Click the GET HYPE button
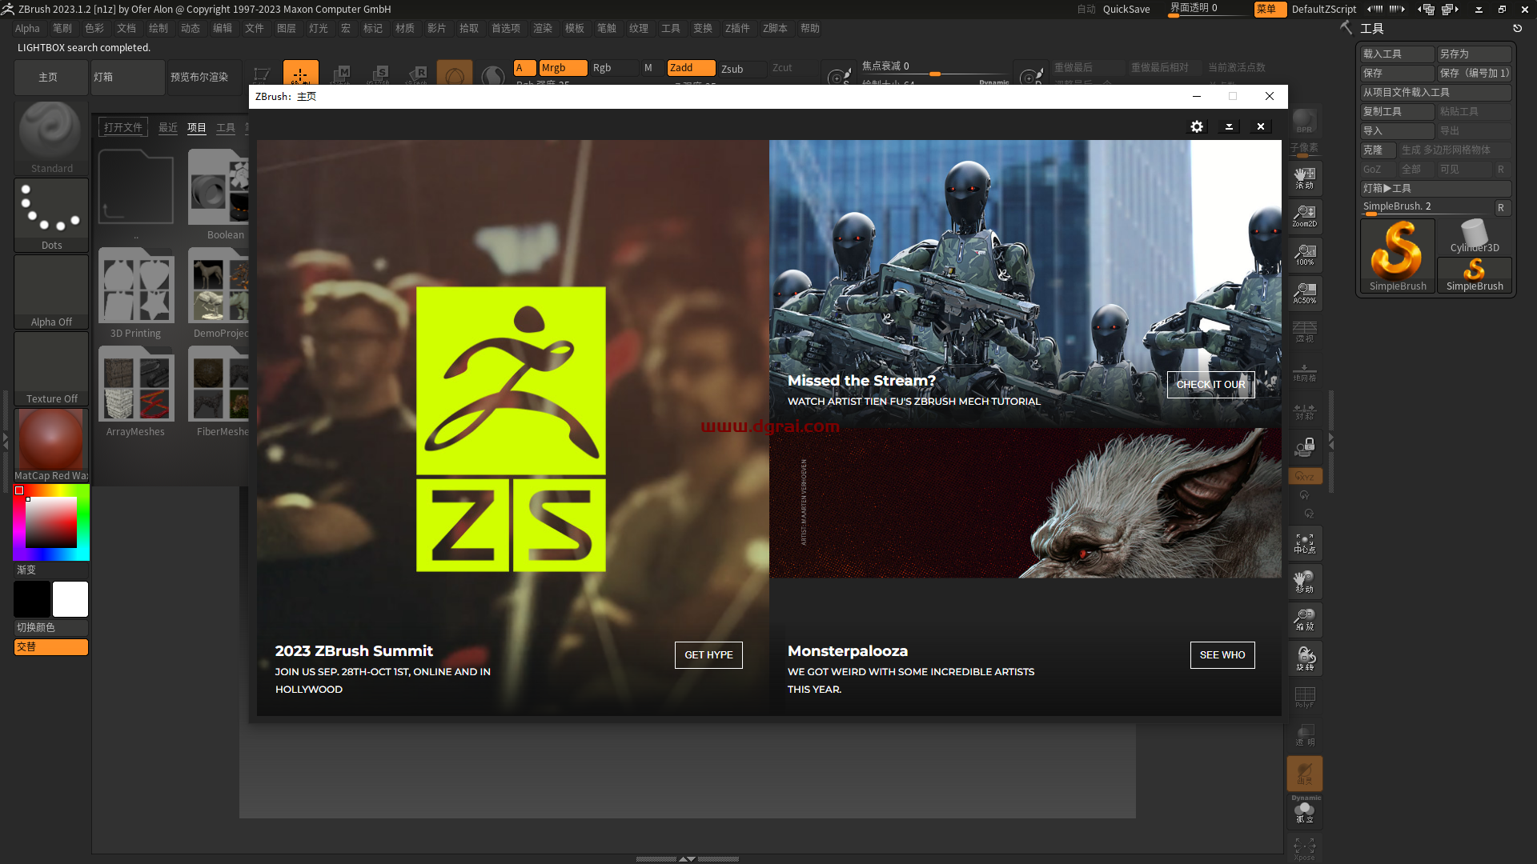Image resolution: width=1537 pixels, height=864 pixels. [708, 654]
